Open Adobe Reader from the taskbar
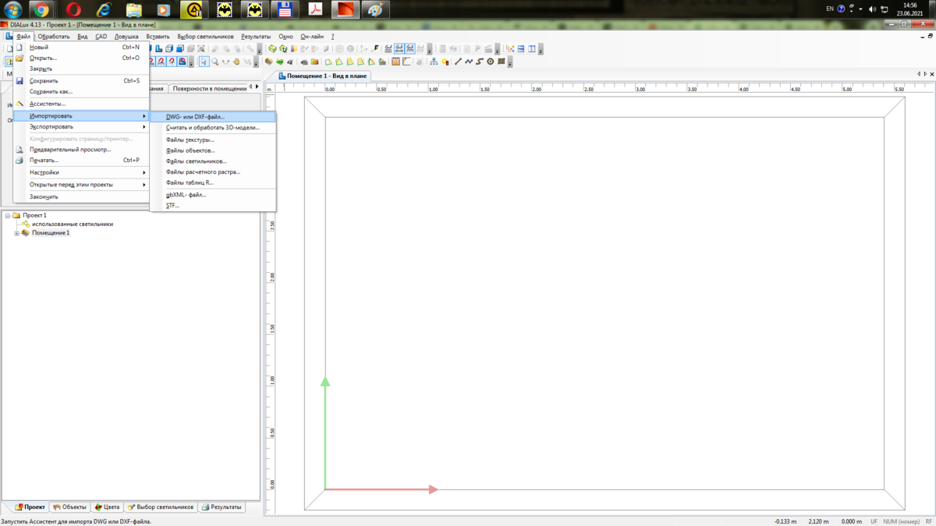Image resolution: width=936 pixels, height=526 pixels. 315,10
